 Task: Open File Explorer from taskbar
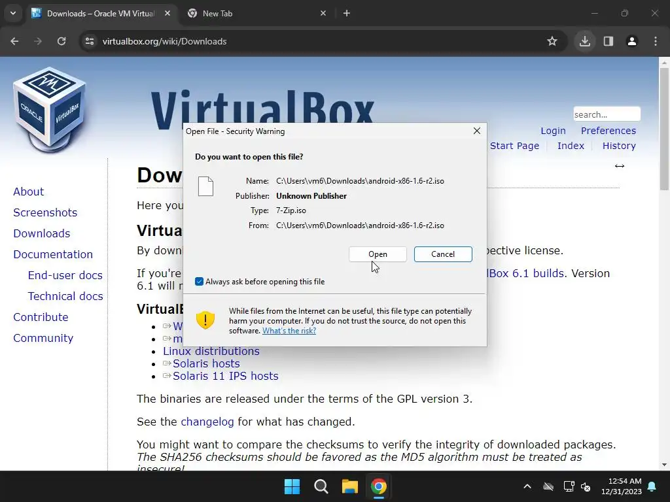pyautogui.click(x=349, y=486)
